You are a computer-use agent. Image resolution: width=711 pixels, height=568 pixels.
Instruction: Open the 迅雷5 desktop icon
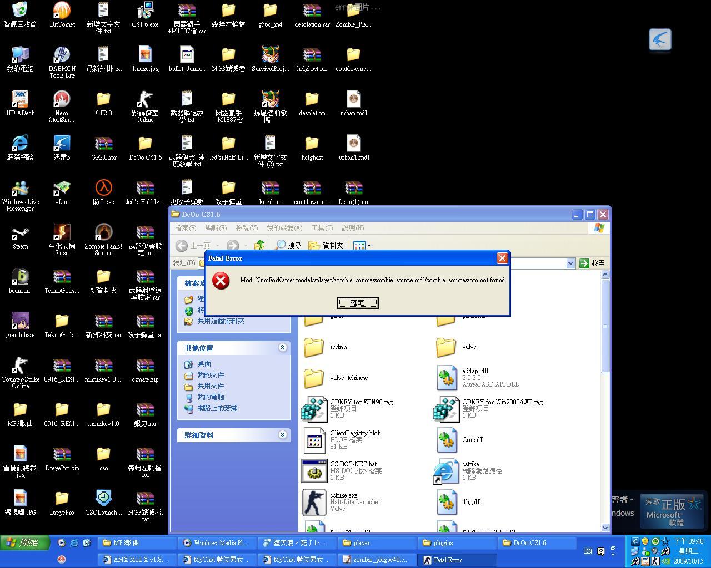[62, 148]
